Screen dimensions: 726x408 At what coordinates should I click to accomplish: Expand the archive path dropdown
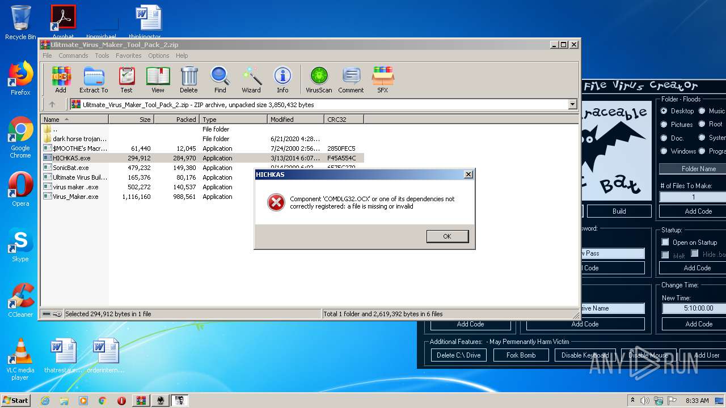point(572,104)
